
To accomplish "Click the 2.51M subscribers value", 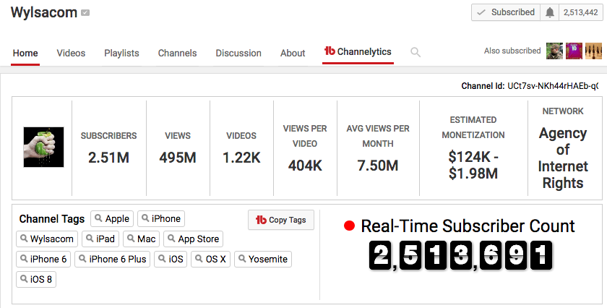I will tap(108, 158).
